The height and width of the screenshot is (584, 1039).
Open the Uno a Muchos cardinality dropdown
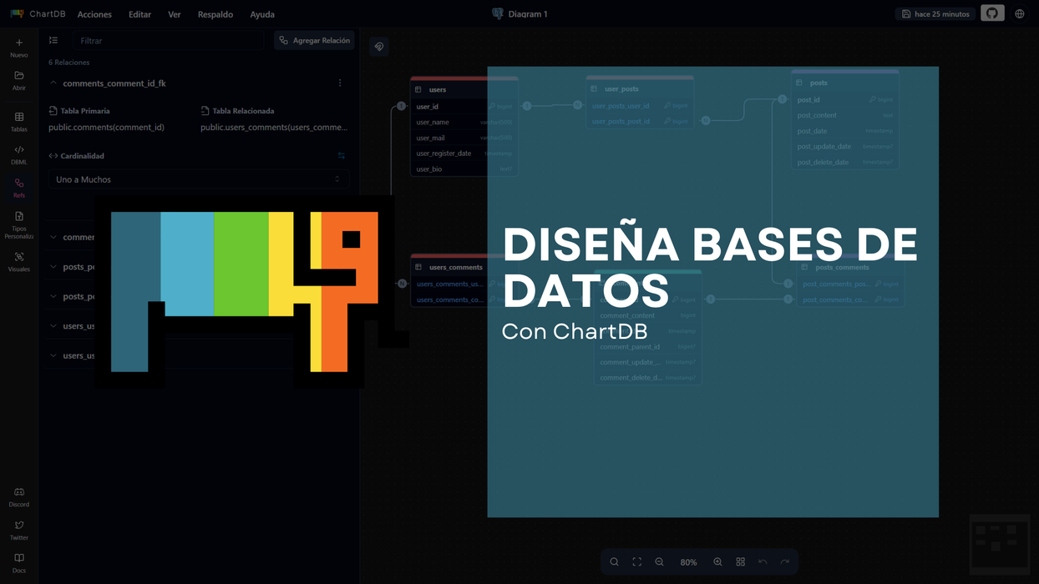[x=198, y=179]
